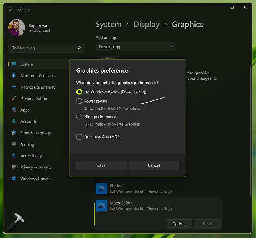Save the graphics preference

(x=101, y=165)
